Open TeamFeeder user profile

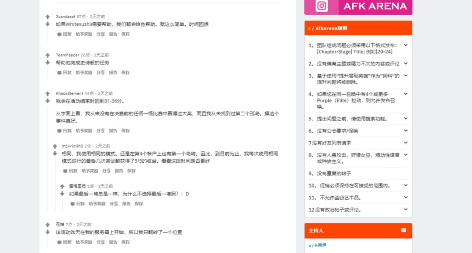[67, 55]
